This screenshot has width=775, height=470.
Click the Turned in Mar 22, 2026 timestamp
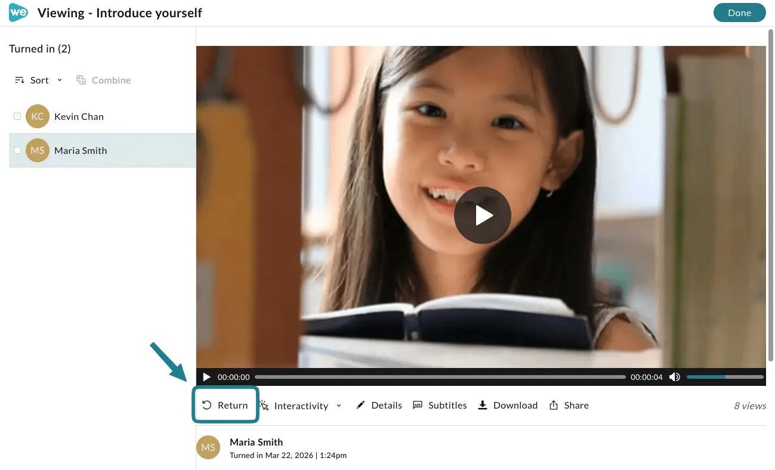[x=288, y=455]
